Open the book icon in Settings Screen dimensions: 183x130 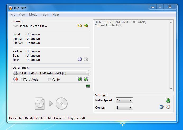tap(168, 107)
